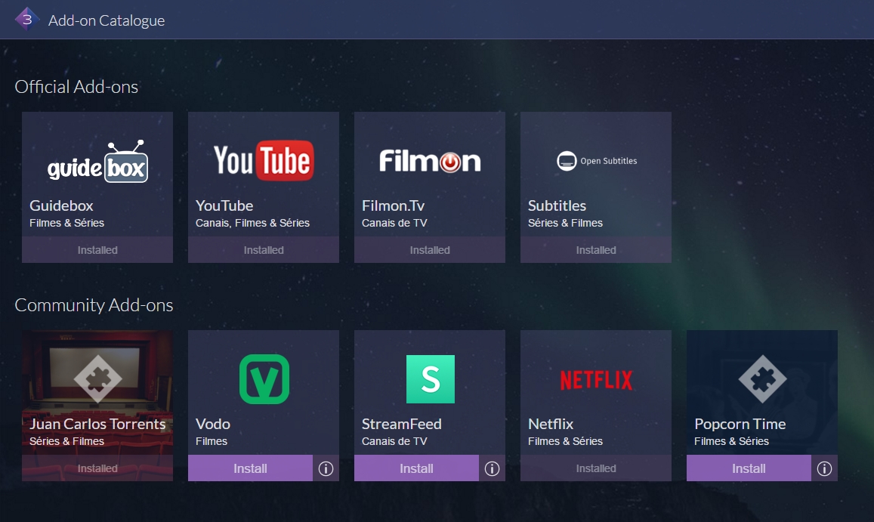Click Installed button under Guidebox
Screen dimensions: 874x522
click(x=97, y=250)
